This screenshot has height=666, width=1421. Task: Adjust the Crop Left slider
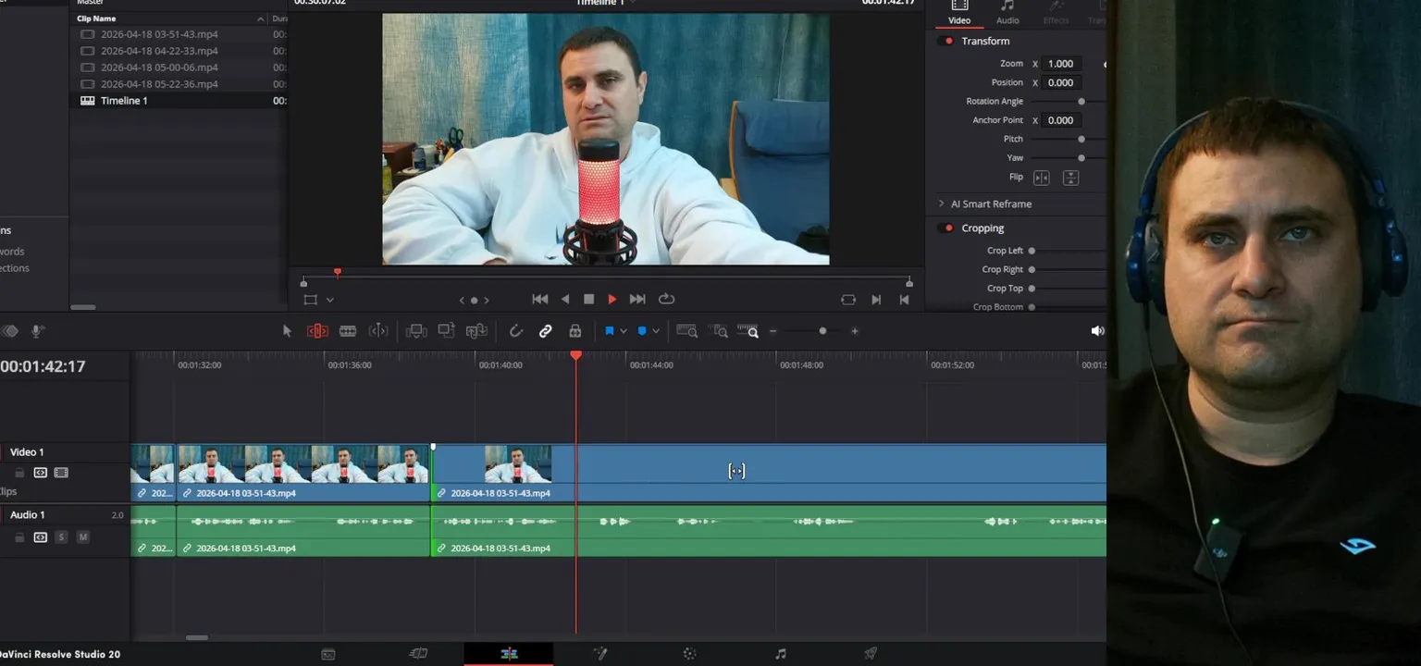pos(1032,251)
